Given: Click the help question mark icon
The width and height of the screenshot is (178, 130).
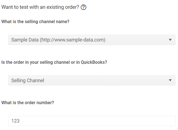Looking at the screenshot, I should 84,7.
